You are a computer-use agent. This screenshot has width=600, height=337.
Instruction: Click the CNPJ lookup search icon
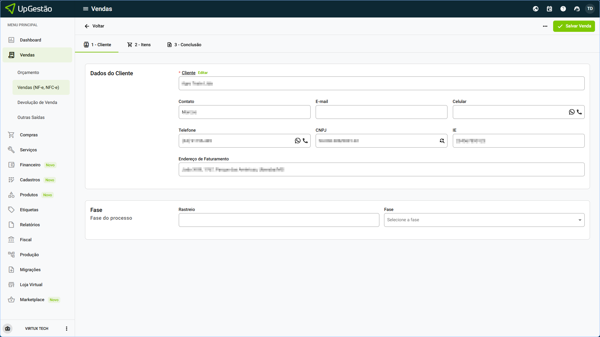click(x=442, y=141)
